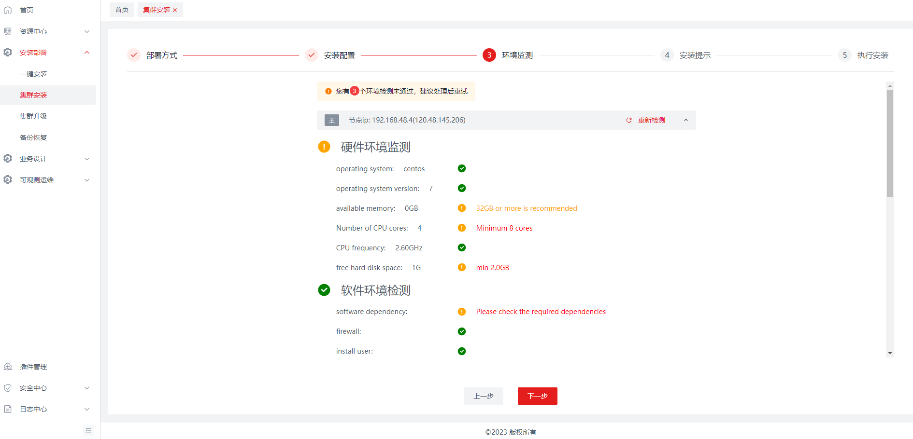The width and height of the screenshot is (913, 439).
Task: Click the 插件管理 plugin management icon
Action: tap(8, 367)
